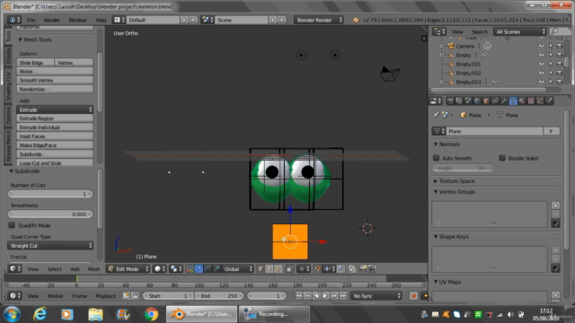Toggle limit selection to visible
Viewport: 575px width, 323px height.
pos(289,269)
